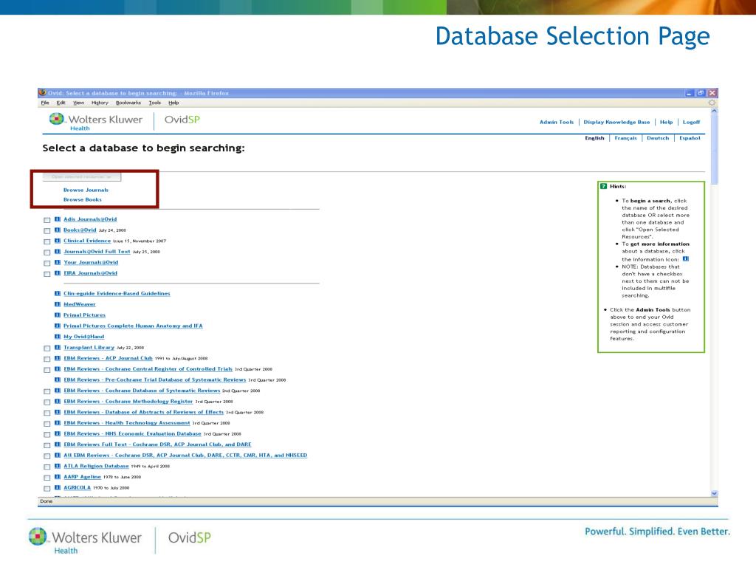Screen dimensions: 756x567
Task: Click info icon beside Books@Ovid
Action: [58, 230]
